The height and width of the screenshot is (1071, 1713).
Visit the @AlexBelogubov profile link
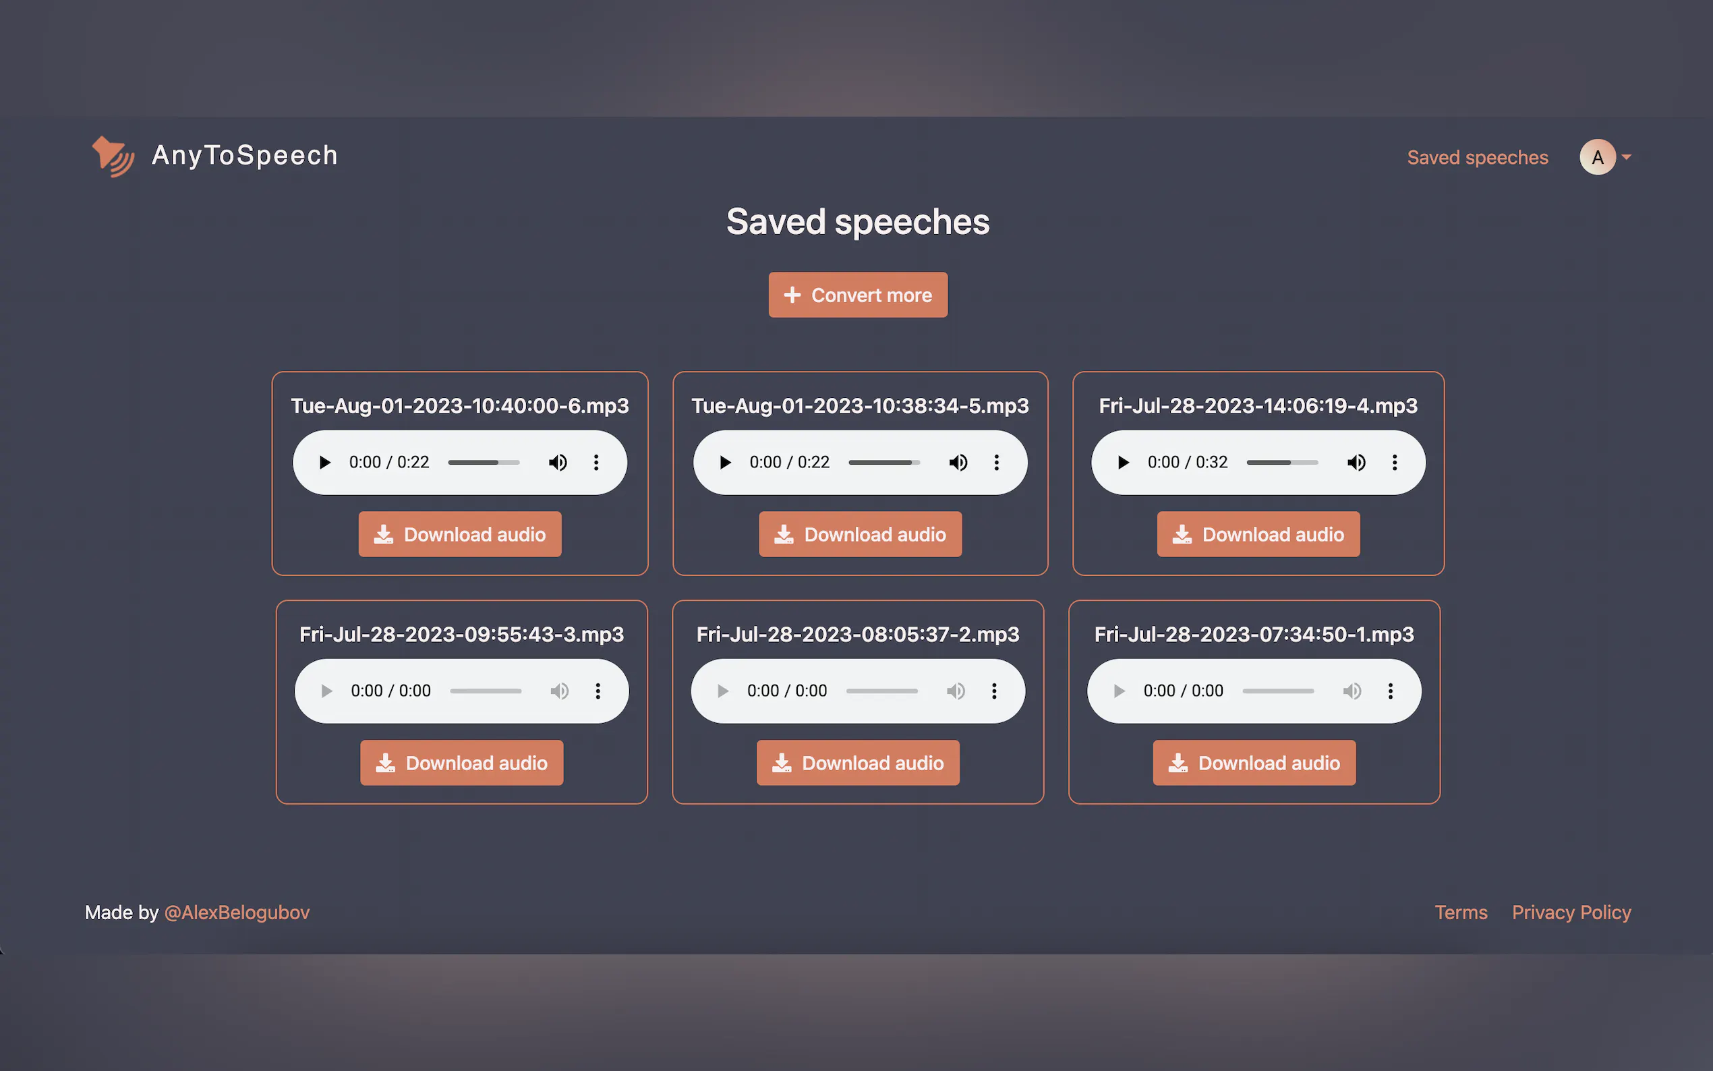(x=237, y=913)
